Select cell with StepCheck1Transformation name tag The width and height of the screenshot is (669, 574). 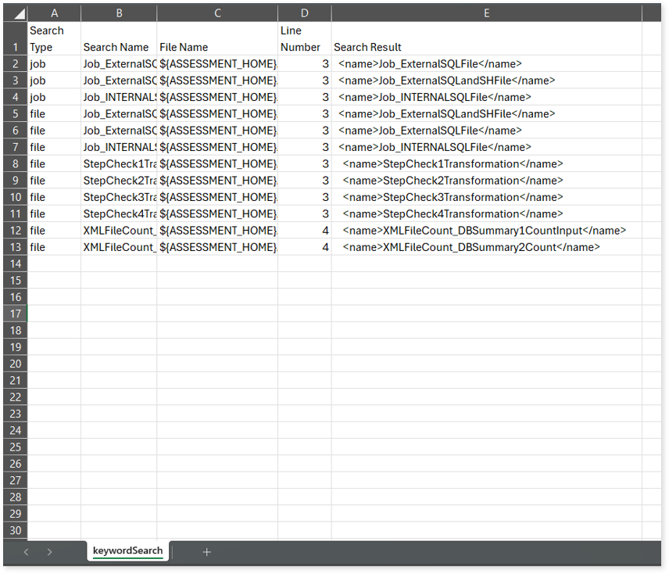coord(486,164)
